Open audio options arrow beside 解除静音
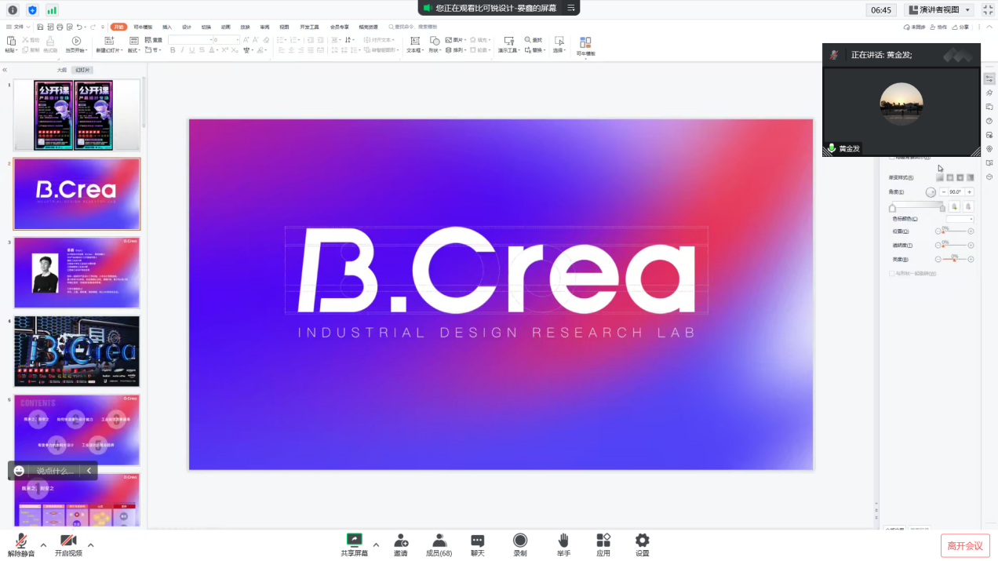The width and height of the screenshot is (998, 561). [x=43, y=545]
